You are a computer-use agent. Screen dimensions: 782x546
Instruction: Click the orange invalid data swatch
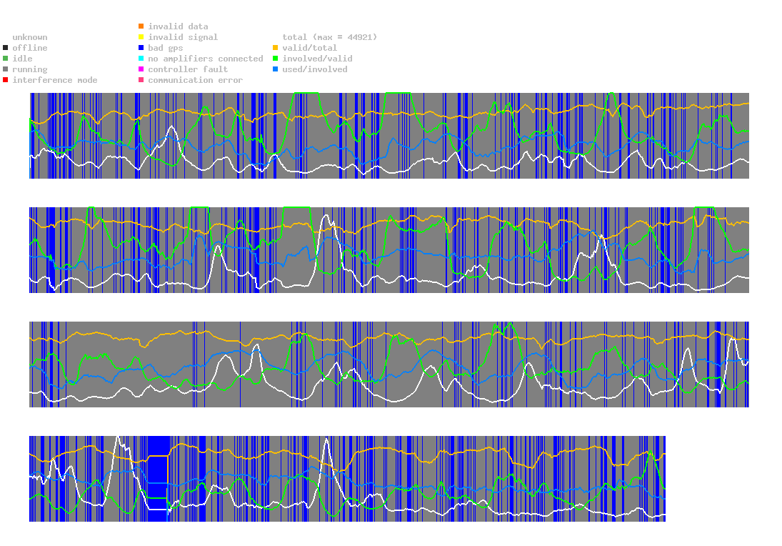click(141, 26)
